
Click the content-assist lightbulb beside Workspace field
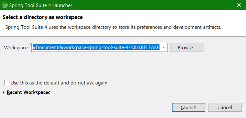click(30, 45)
